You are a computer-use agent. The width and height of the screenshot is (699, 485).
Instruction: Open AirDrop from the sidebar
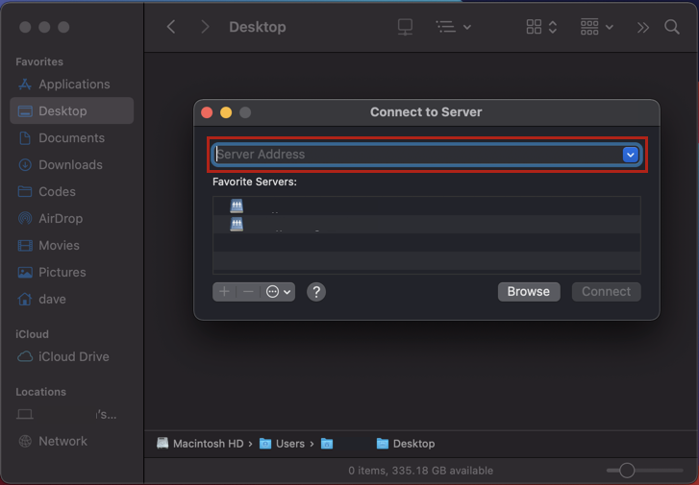click(72, 218)
